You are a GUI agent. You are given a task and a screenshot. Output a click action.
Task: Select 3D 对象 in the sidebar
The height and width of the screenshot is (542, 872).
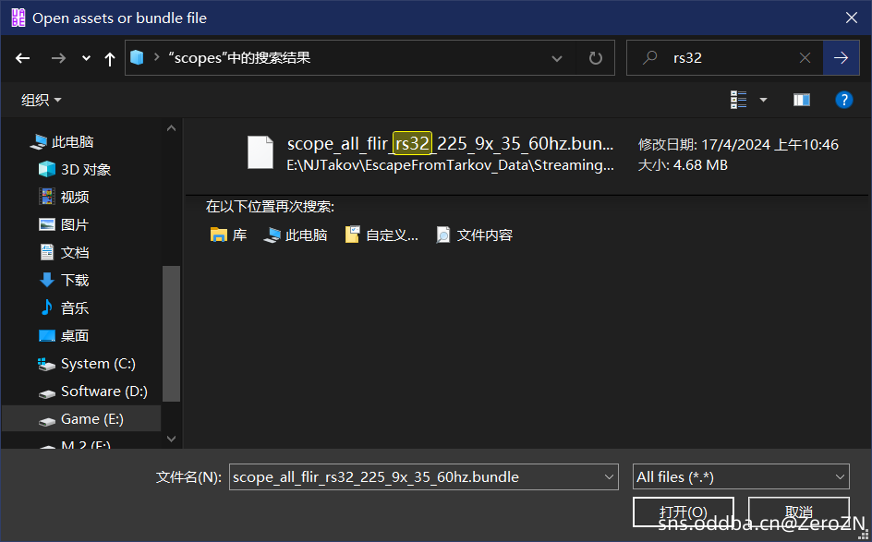[85, 170]
